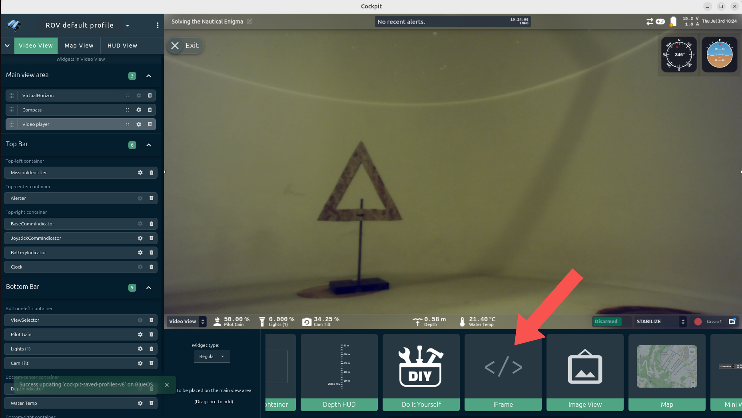Click the Stream 1 label
This screenshot has width=742, height=418.
coord(714,322)
